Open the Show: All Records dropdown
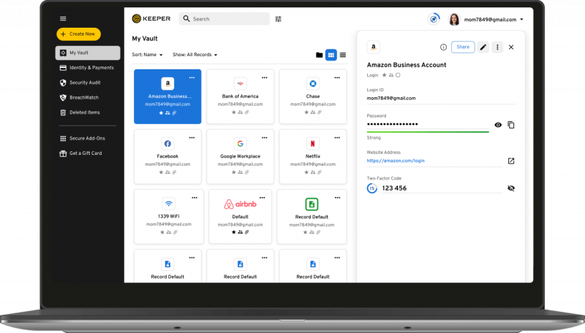 point(195,55)
